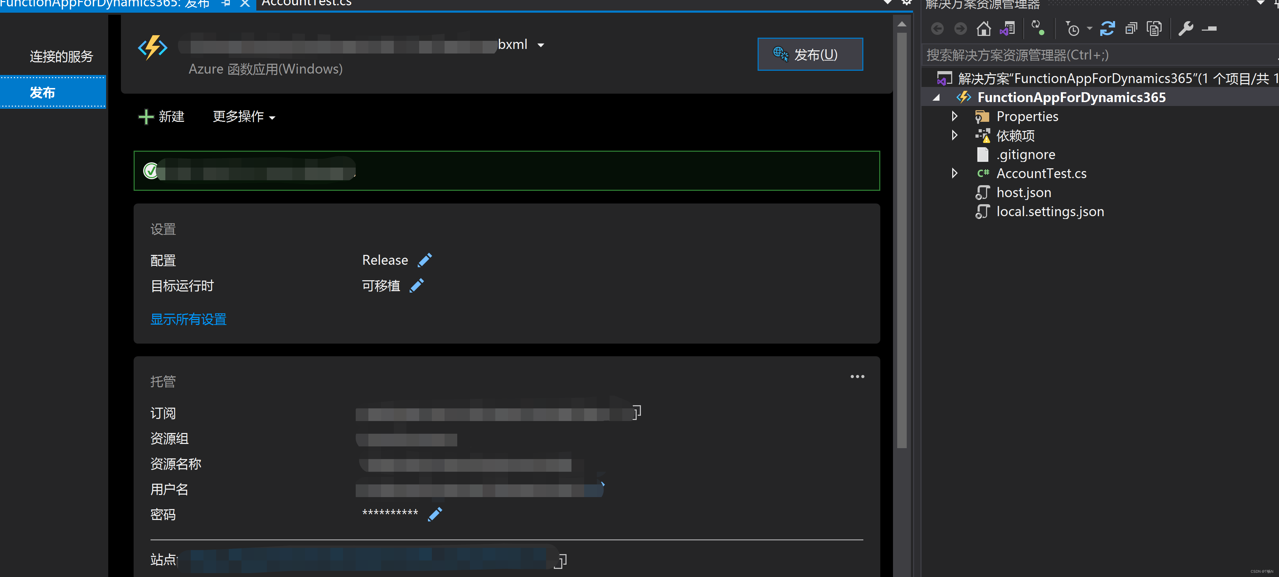1279x577 pixels.
Task: Copy the 订阅 subscription value
Action: click(x=637, y=413)
